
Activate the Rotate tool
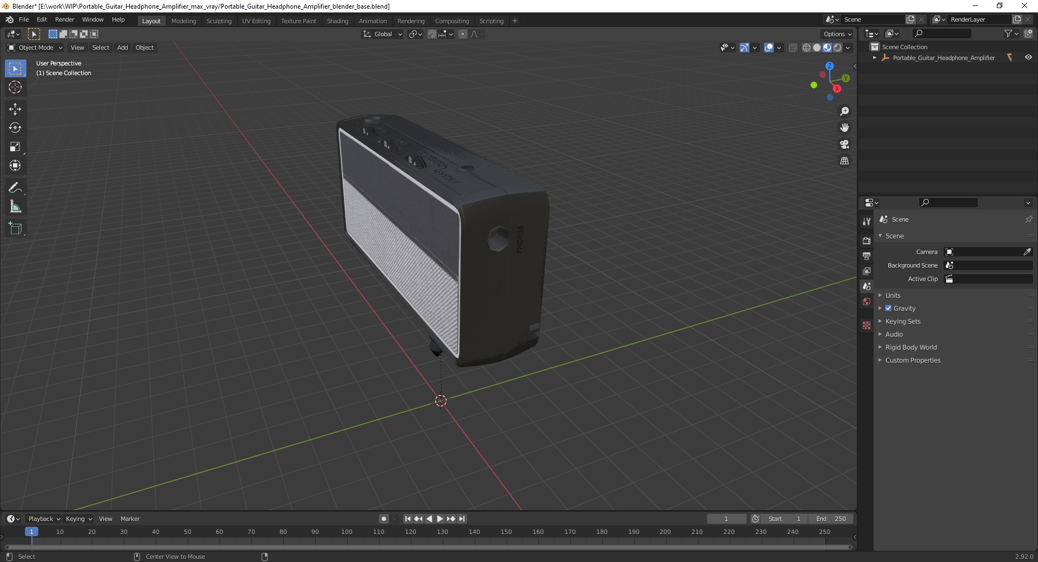[x=15, y=128]
